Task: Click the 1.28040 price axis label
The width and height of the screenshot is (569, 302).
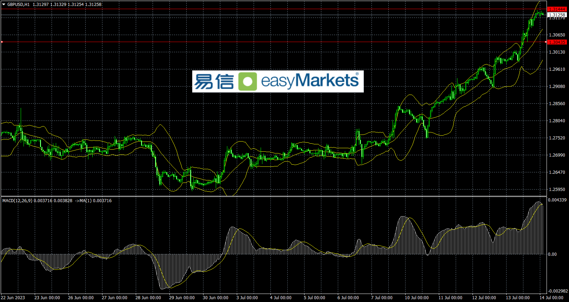Action: 557,121
